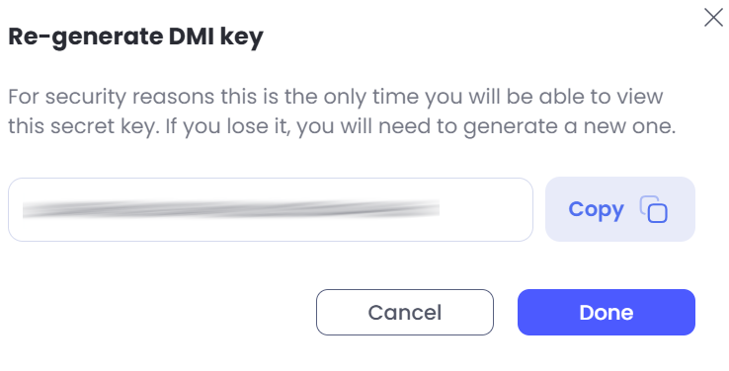This screenshot has width=729, height=371.
Task: Finish by selecting Done
Action: (x=607, y=312)
